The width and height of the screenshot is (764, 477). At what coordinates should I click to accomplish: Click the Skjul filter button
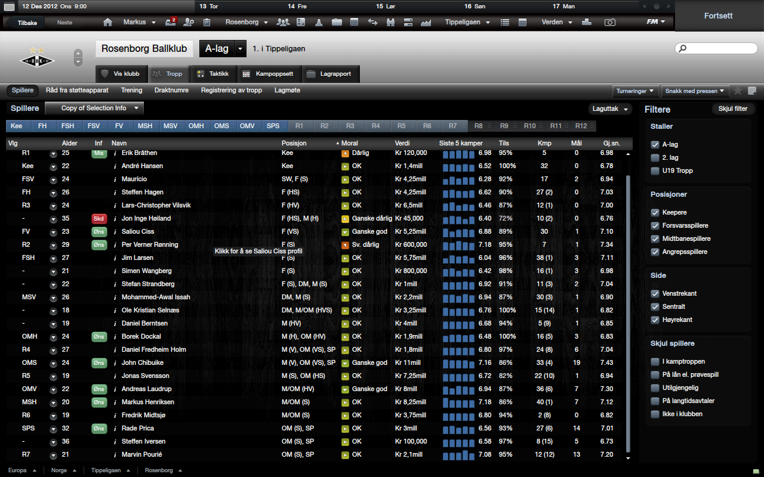click(733, 109)
